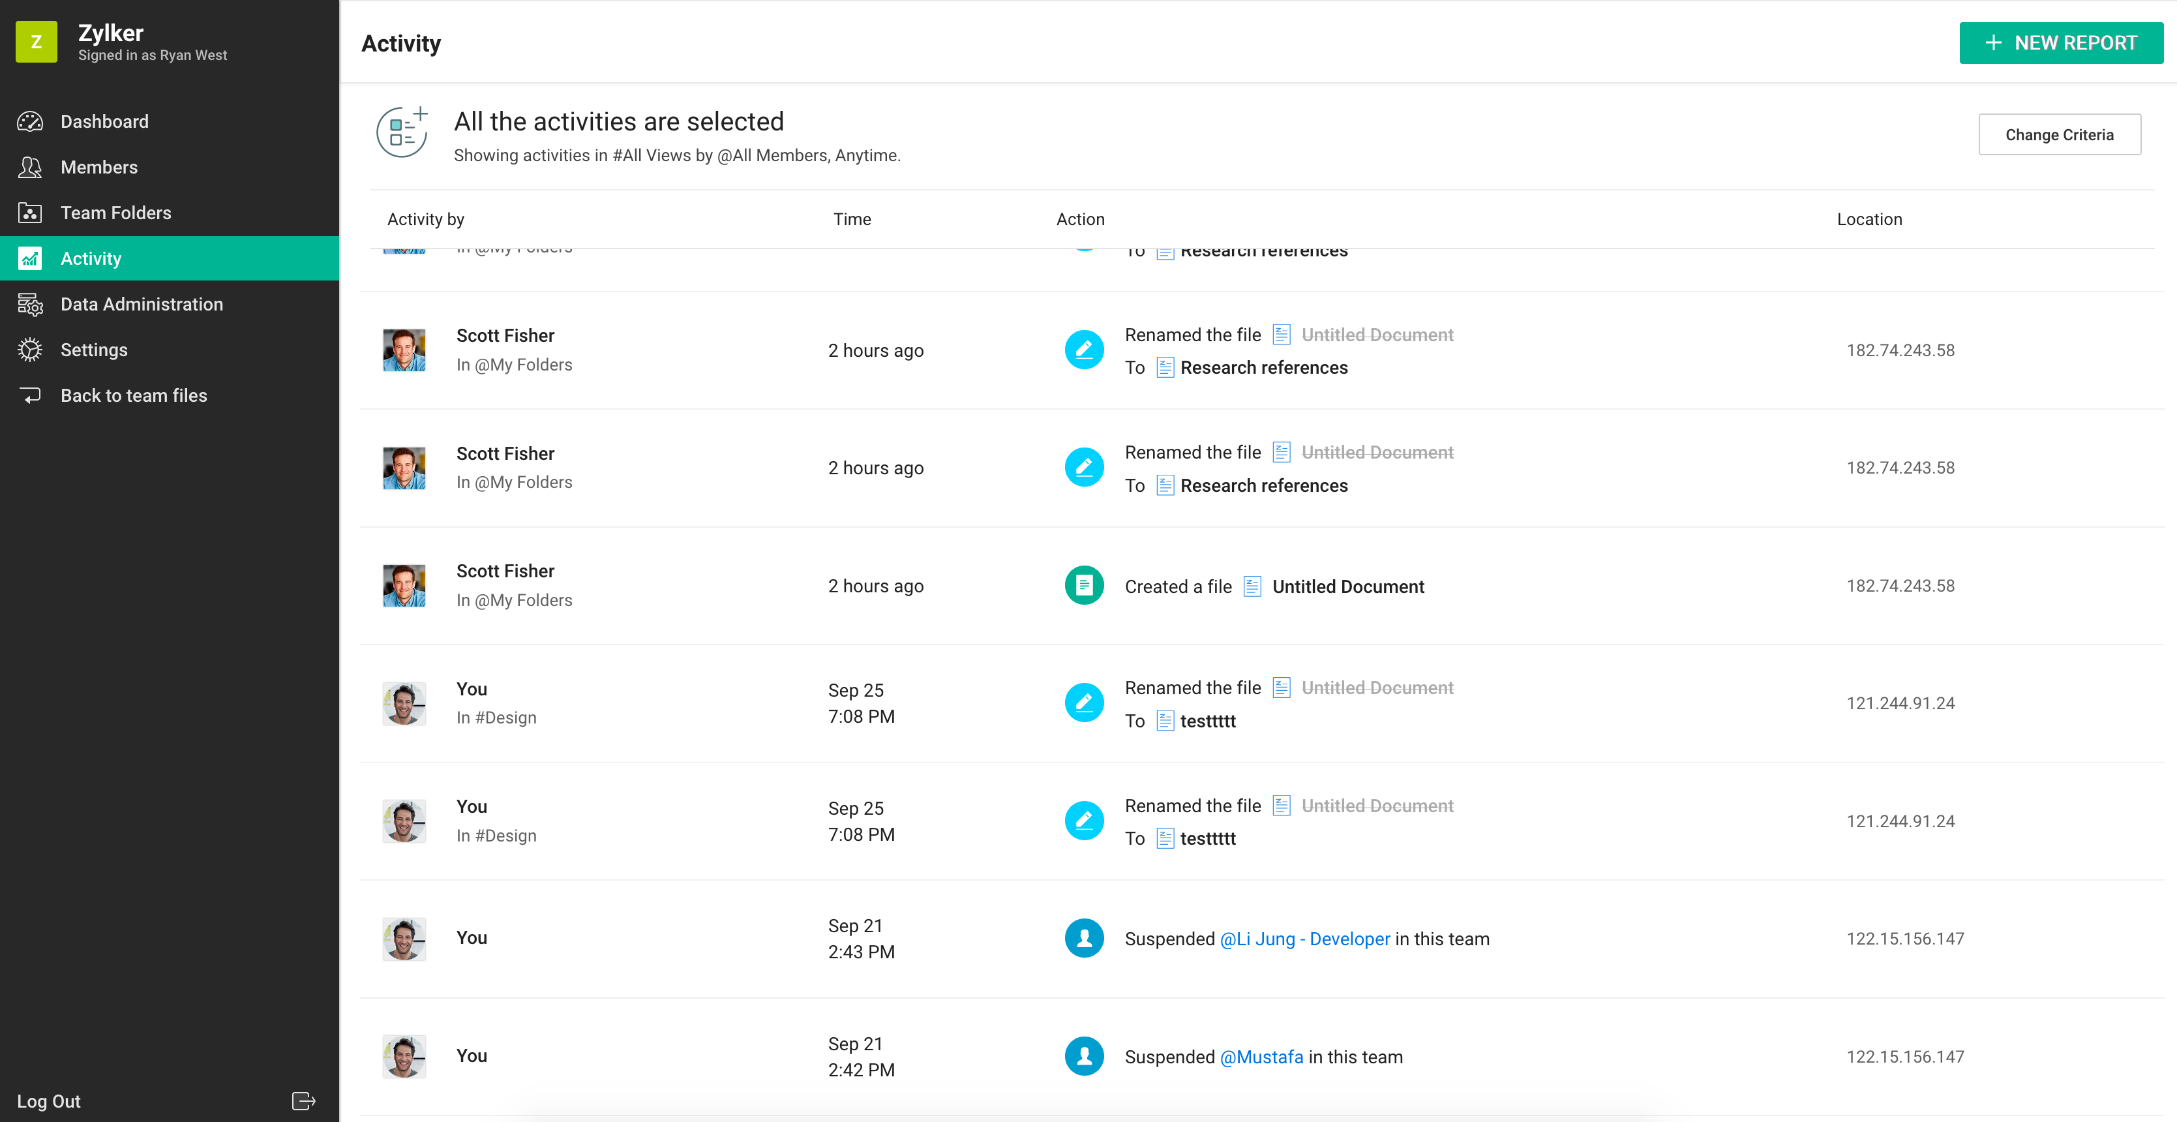Select the Dashboard sidebar icon
Screen dimensions: 2177x1122
(31, 121)
